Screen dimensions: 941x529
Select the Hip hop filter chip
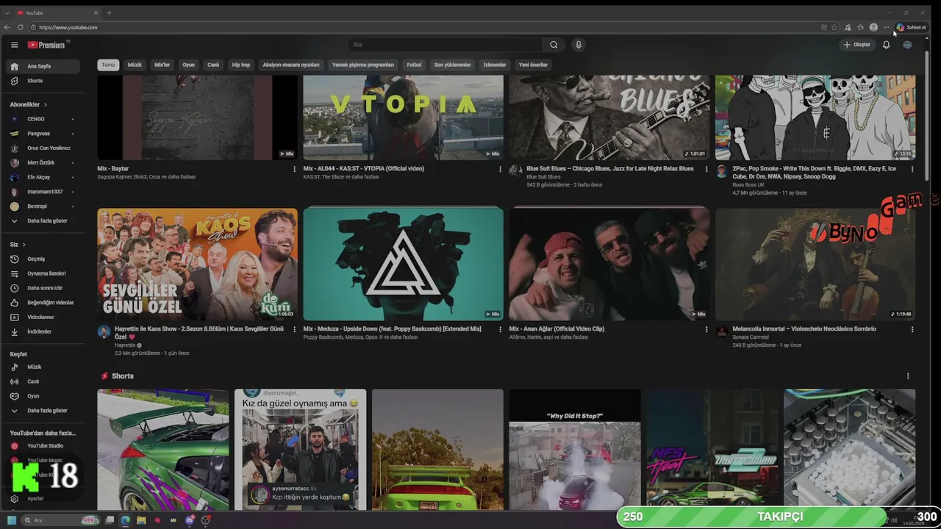pyautogui.click(x=241, y=65)
